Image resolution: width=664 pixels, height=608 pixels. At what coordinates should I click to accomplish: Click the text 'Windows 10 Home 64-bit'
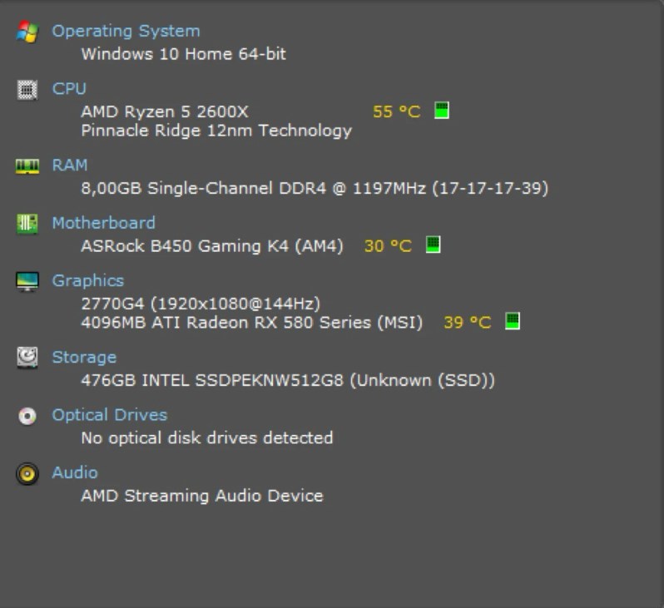click(184, 54)
